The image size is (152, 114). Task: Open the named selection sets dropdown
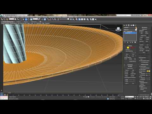64,19
